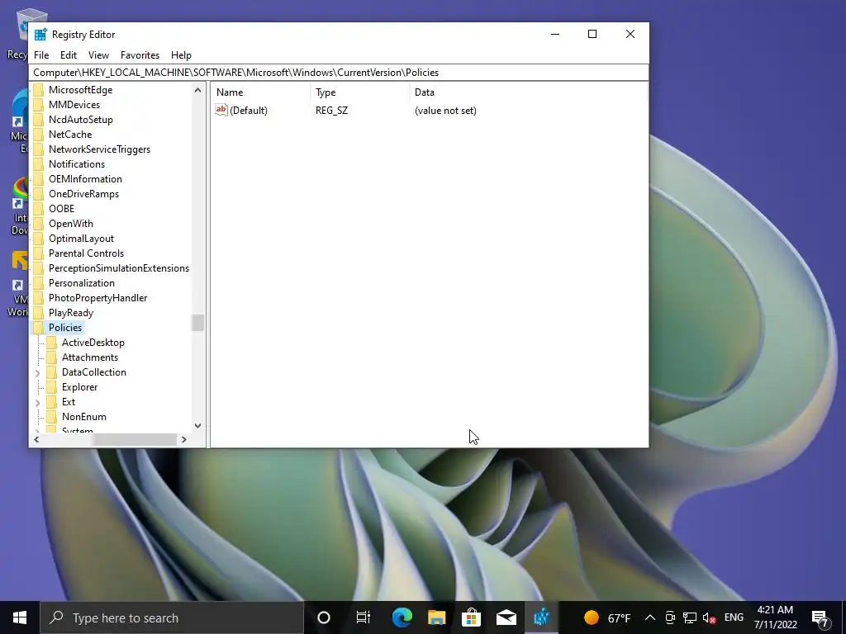
Task: Select the PhotoPropertyHandler key
Action: click(x=97, y=297)
